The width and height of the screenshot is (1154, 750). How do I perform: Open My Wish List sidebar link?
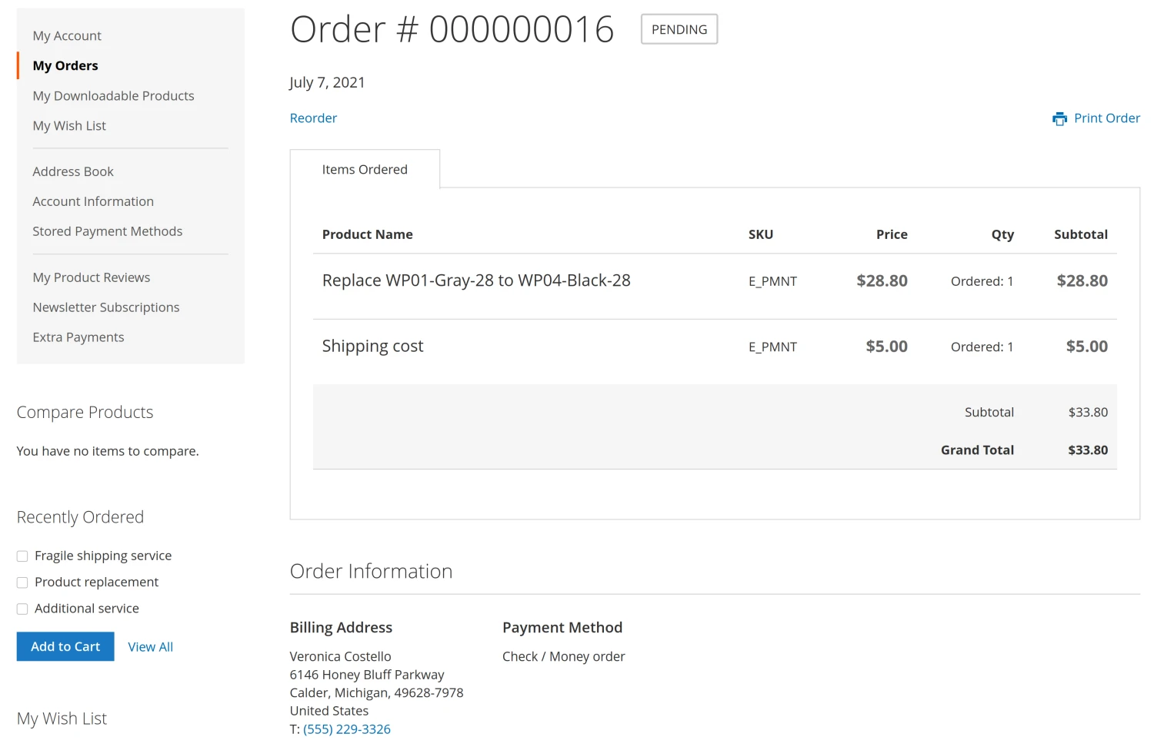(x=69, y=126)
